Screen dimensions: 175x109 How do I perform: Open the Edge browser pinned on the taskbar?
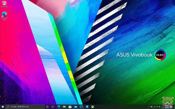click(x=59, y=107)
